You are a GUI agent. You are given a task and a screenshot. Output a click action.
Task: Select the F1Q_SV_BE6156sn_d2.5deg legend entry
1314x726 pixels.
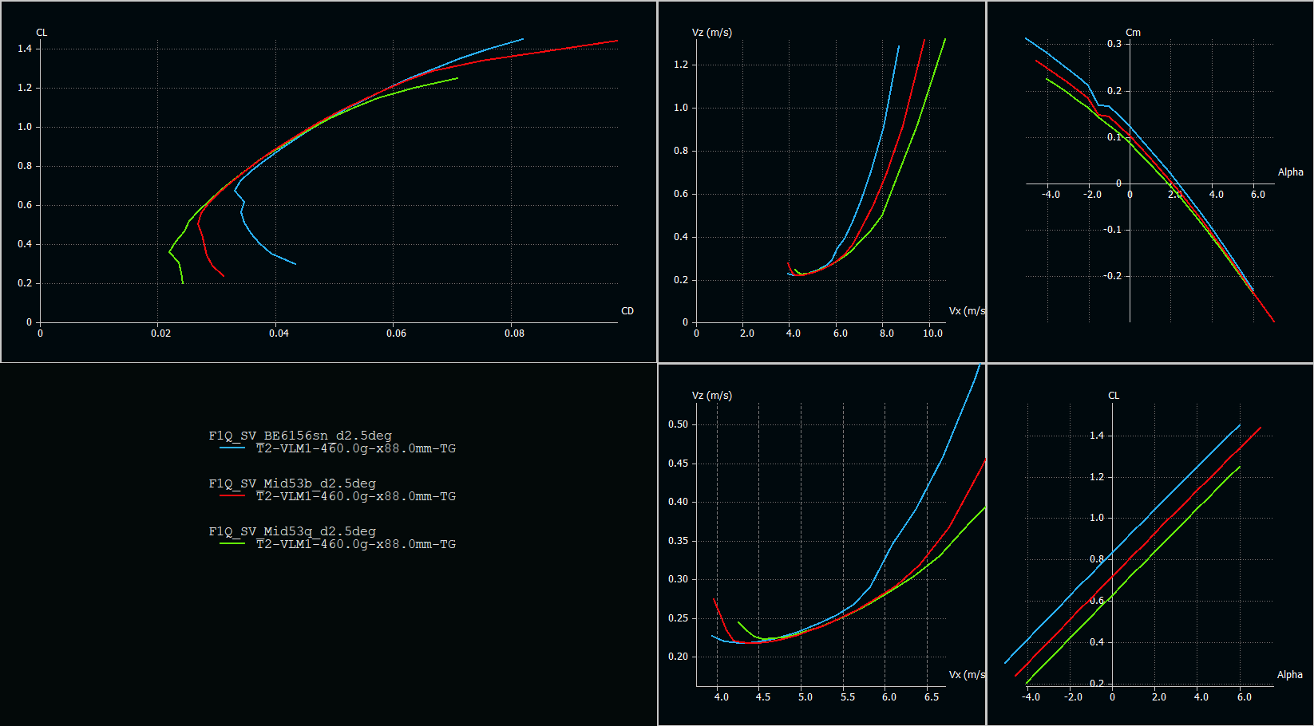click(x=300, y=436)
